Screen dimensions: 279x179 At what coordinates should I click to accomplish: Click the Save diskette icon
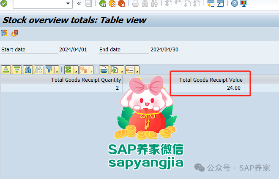coord(88,3)
